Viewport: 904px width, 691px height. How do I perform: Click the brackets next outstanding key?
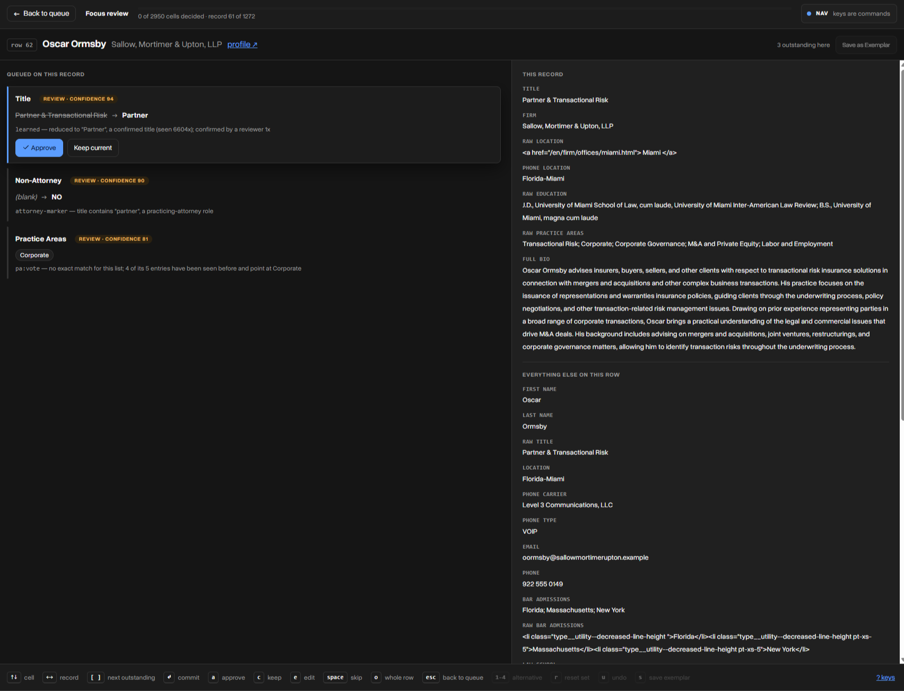pyautogui.click(x=95, y=678)
